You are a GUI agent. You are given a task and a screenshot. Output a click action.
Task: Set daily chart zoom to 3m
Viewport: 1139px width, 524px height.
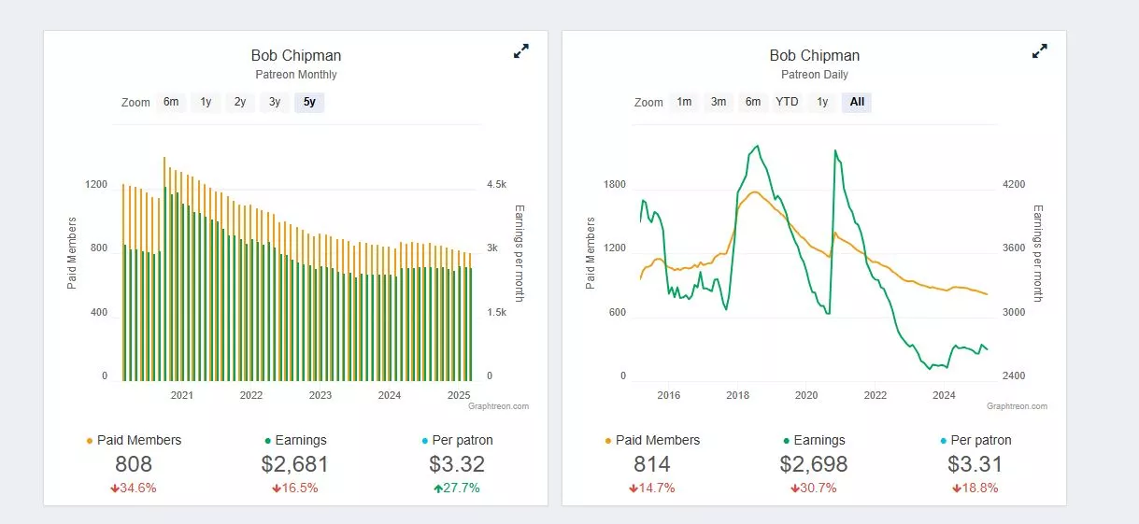pos(719,102)
